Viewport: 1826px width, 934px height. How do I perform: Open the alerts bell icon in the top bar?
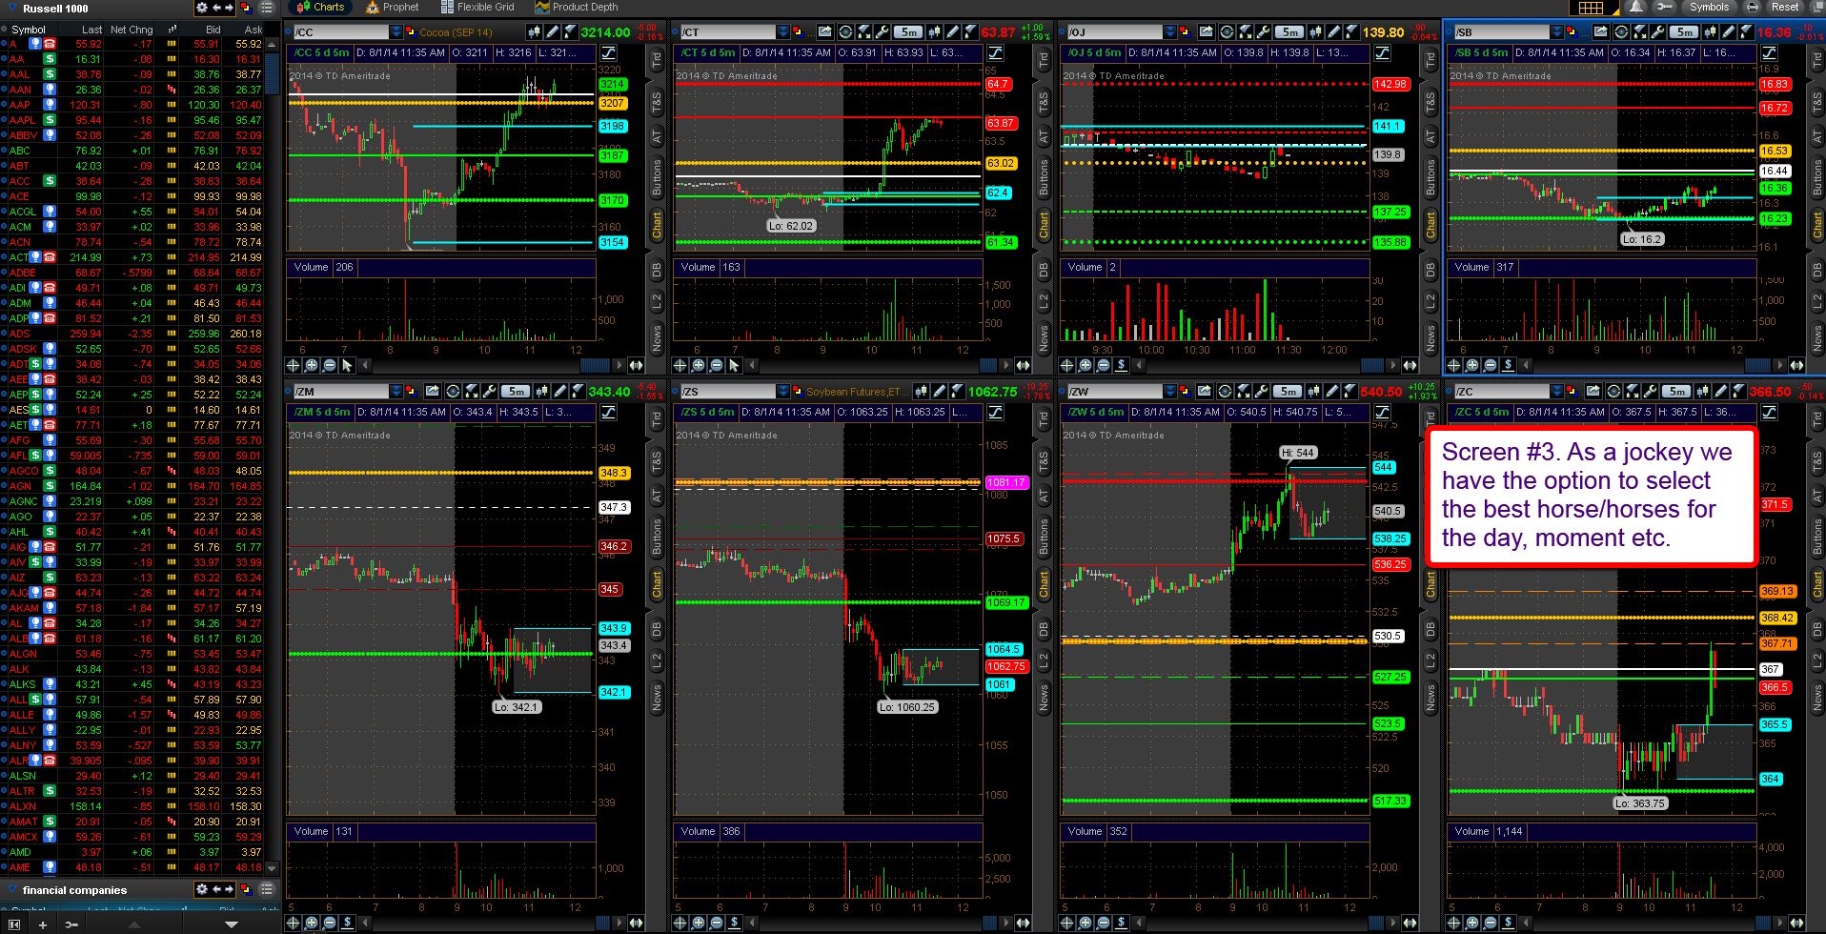(x=1636, y=7)
